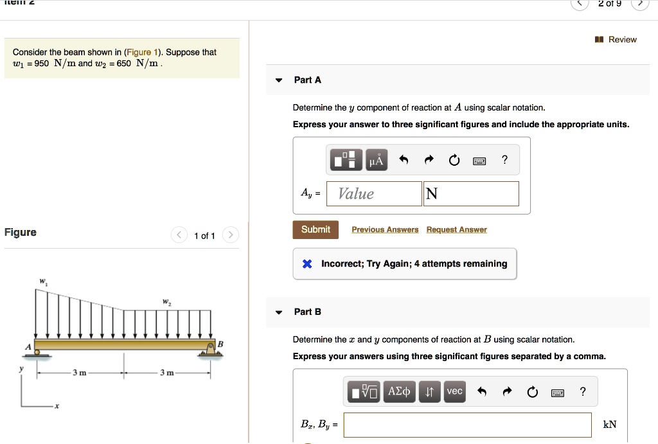
Task: Open the Review panel
Action: coord(616,39)
